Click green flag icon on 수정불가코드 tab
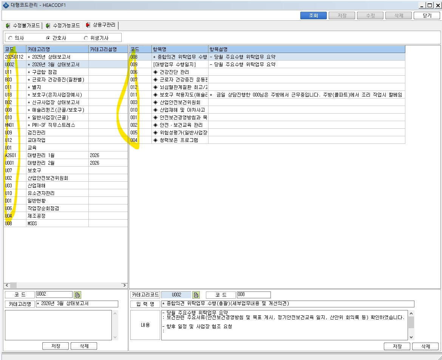 [x=8, y=26]
